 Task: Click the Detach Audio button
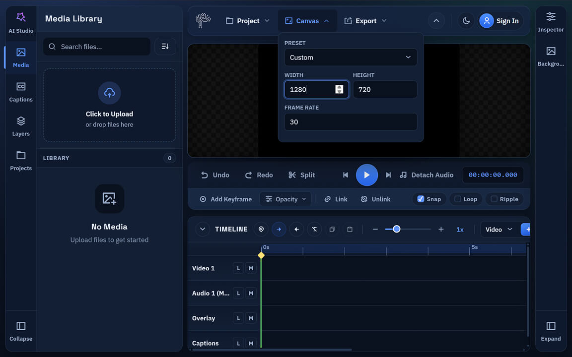427,175
